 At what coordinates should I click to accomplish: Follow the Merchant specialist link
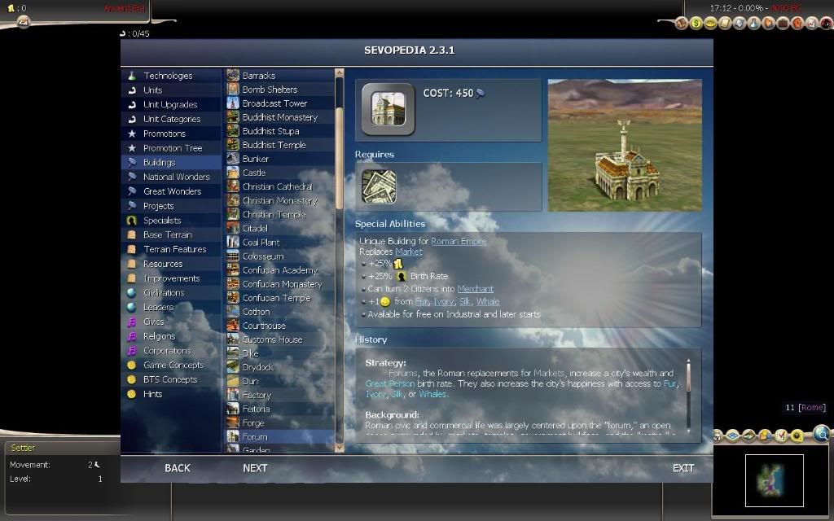point(475,289)
